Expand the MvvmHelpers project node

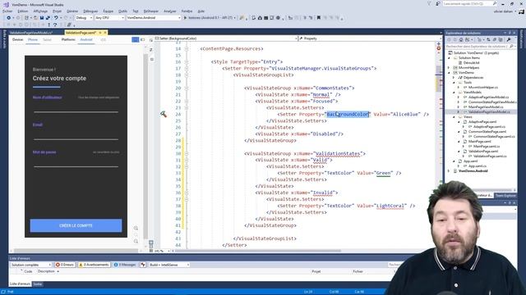[x=449, y=67]
